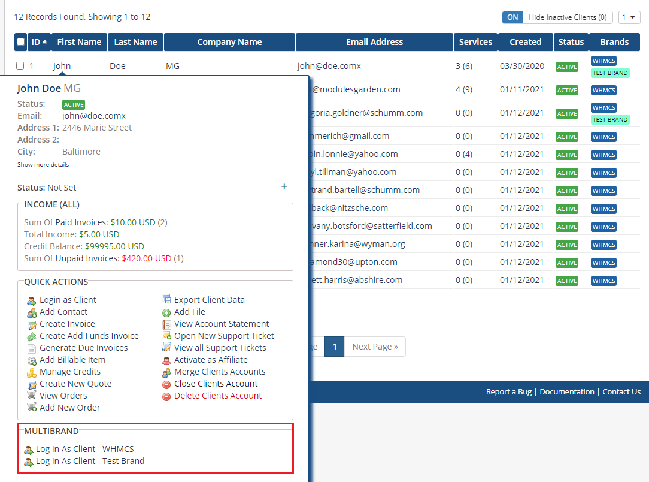Click the Add Contact icon
Image resolution: width=649 pixels, height=482 pixels.
point(32,312)
